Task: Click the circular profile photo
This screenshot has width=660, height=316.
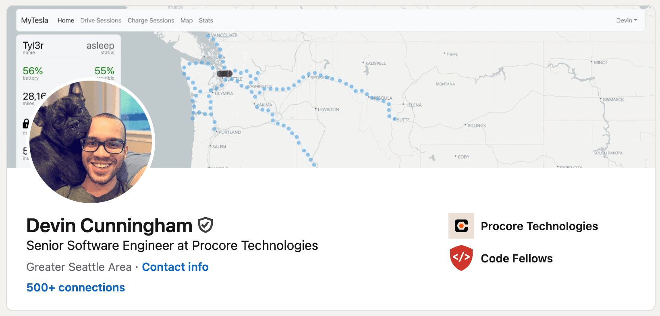Action: tap(91, 141)
